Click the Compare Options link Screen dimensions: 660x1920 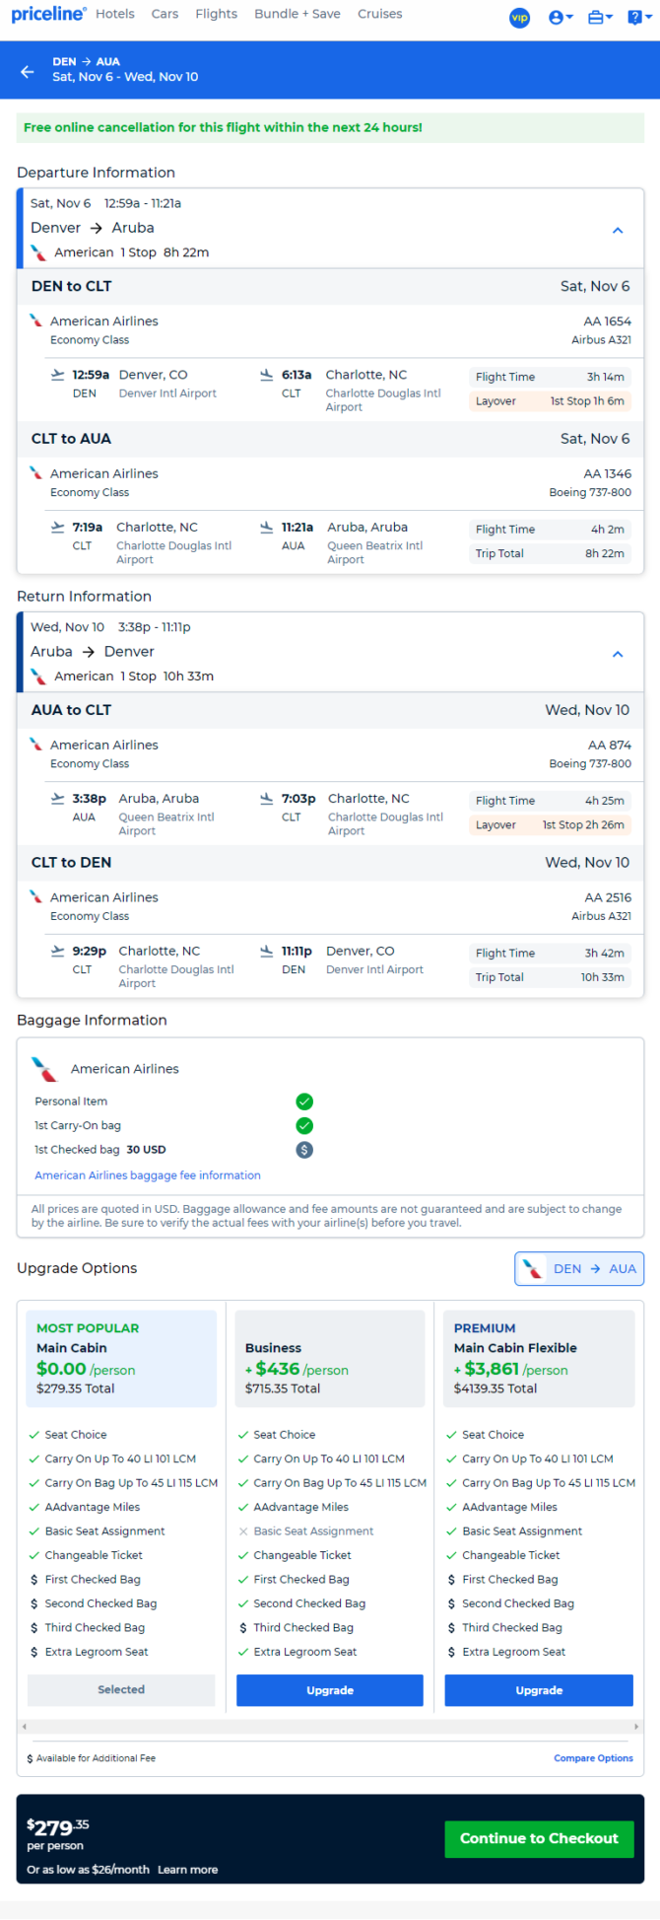click(593, 1758)
